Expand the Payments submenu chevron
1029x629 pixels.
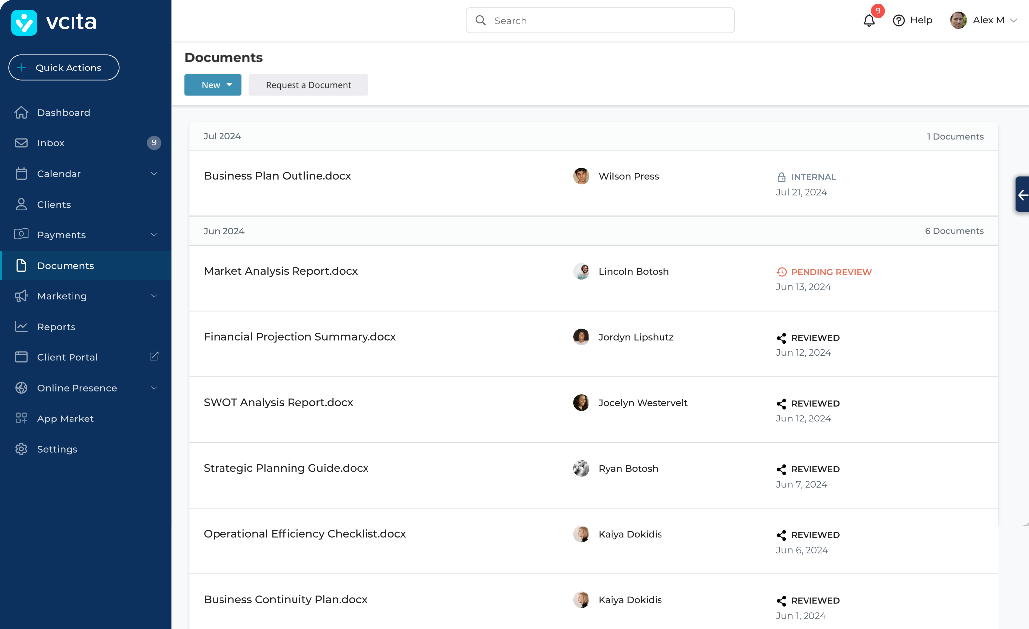click(154, 235)
